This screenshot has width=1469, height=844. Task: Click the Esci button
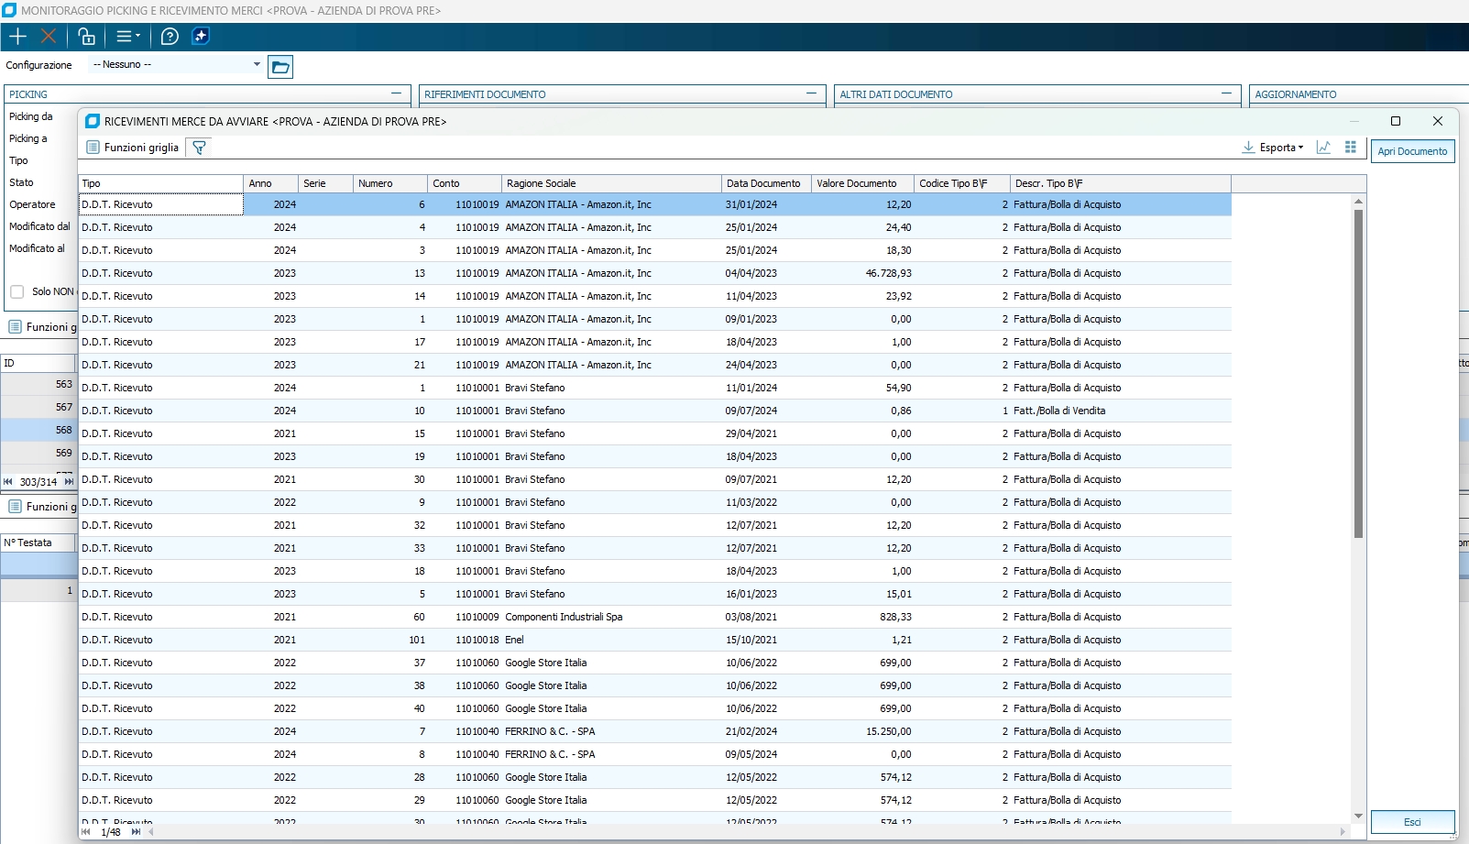(x=1412, y=822)
